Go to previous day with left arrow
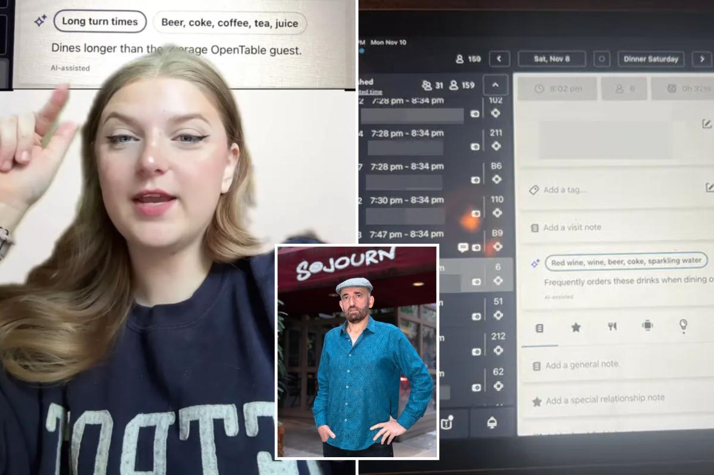The height and width of the screenshot is (475, 714). point(499,59)
